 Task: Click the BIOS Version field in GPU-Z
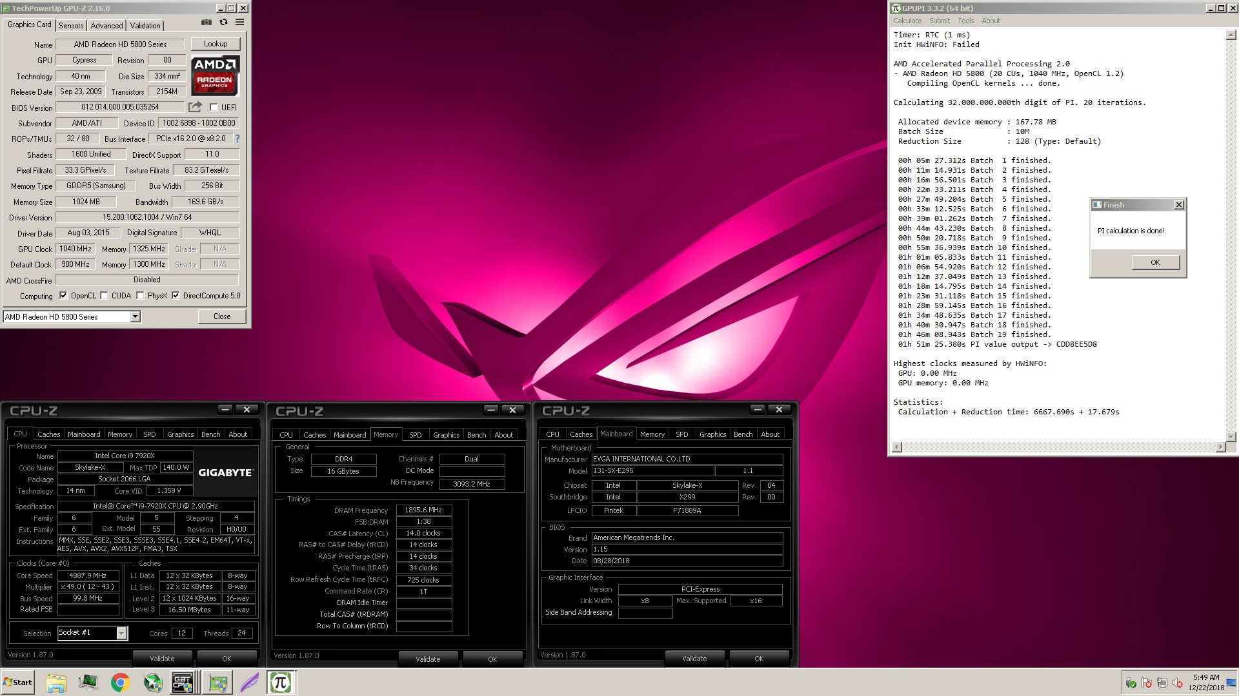point(120,107)
